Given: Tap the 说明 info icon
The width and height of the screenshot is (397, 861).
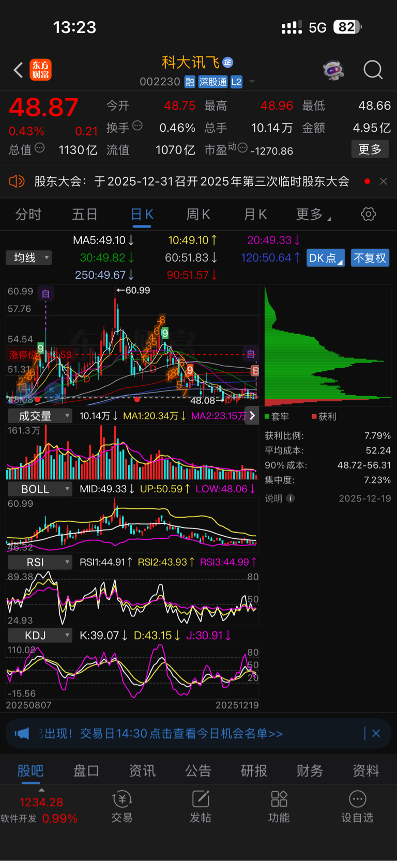Looking at the screenshot, I should [x=291, y=499].
